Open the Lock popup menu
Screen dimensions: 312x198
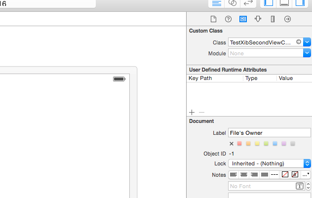coord(270,163)
